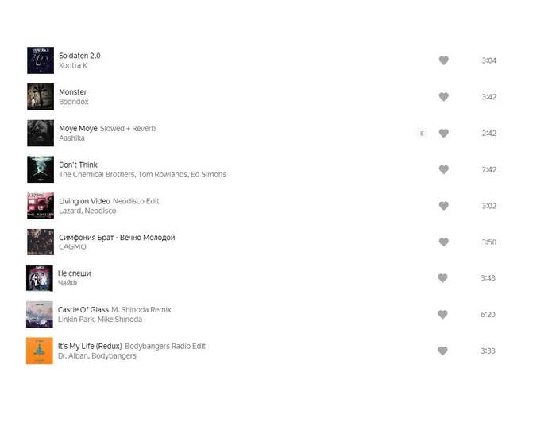Go to The Chemical Brothers artist page
556x438 pixels.
[x=95, y=175]
